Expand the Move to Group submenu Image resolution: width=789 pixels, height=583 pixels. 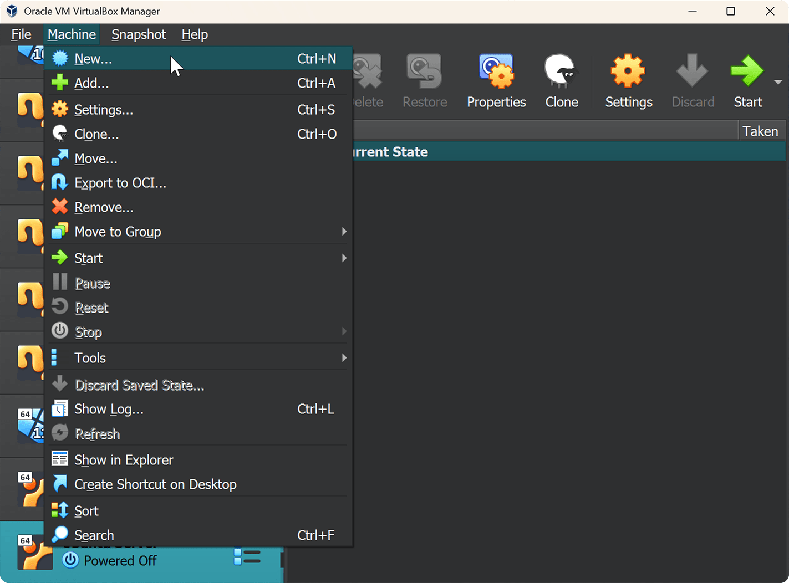[118, 232]
